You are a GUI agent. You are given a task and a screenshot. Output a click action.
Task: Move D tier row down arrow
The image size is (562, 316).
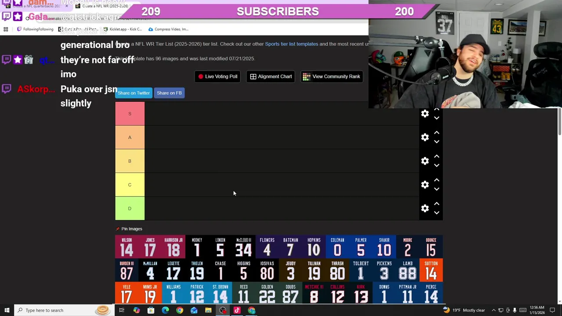(436, 213)
